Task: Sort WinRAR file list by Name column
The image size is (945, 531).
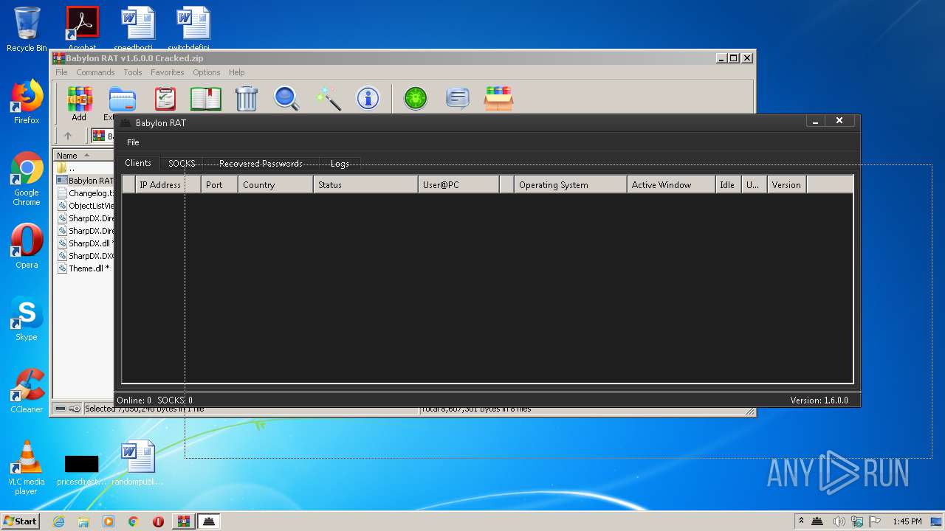Action: point(83,156)
